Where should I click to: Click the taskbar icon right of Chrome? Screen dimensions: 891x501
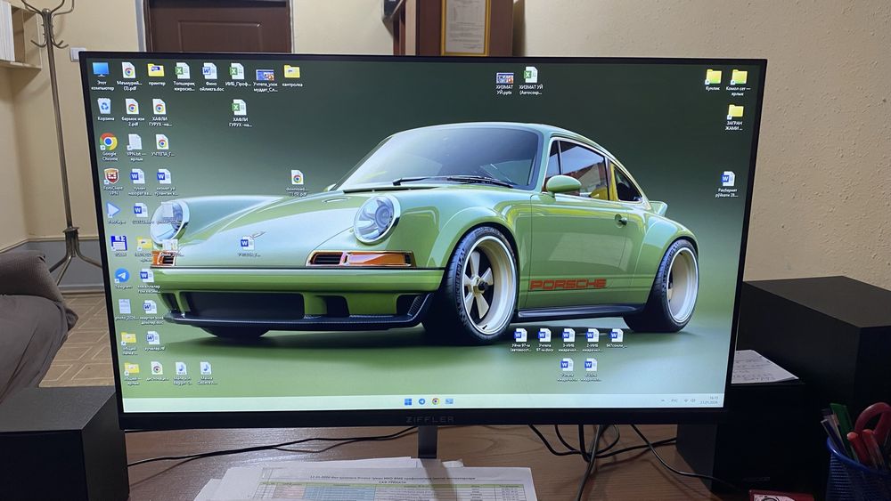pyautogui.click(x=449, y=401)
